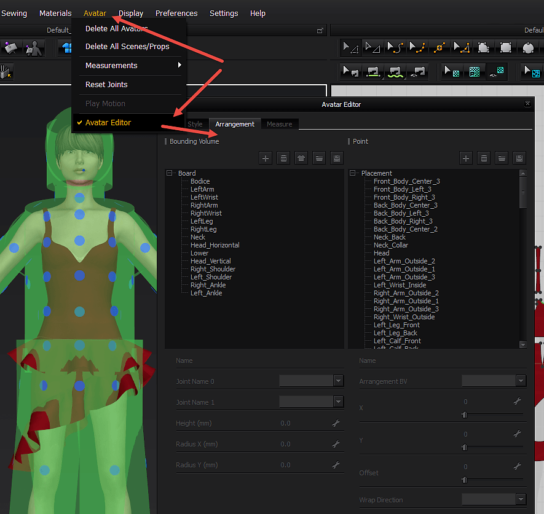Image resolution: width=544 pixels, height=514 pixels.
Task: Select Left_Leg_Front placement point
Action: pyautogui.click(x=396, y=325)
